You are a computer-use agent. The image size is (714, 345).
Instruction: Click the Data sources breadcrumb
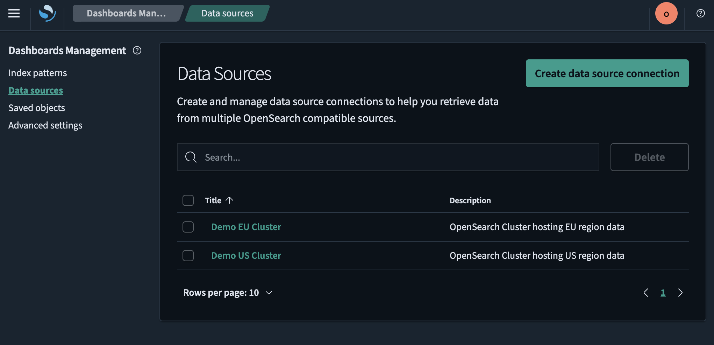(x=227, y=13)
